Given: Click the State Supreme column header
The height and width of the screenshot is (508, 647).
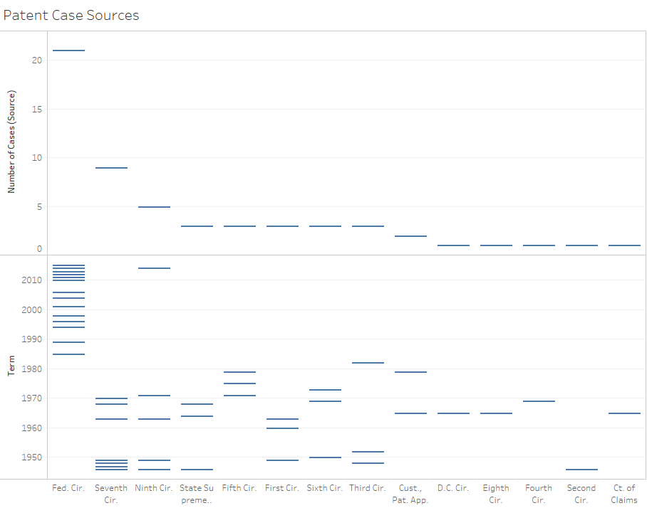Looking at the screenshot, I should pyautogui.click(x=197, y=494).
